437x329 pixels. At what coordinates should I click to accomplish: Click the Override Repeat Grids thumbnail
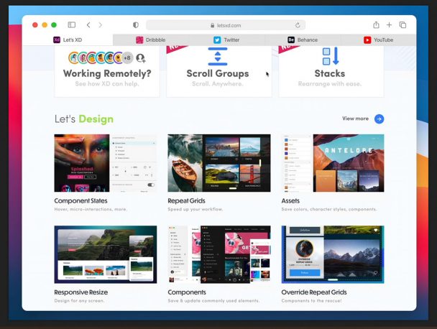[x=332, y=254]
